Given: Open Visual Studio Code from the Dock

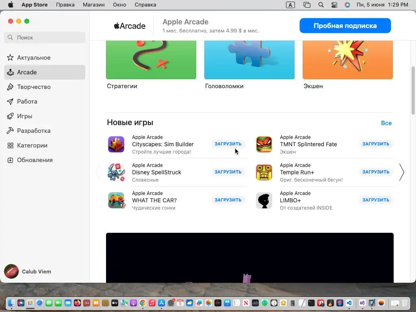Looking at the screenshot, I should click(349, 303).
